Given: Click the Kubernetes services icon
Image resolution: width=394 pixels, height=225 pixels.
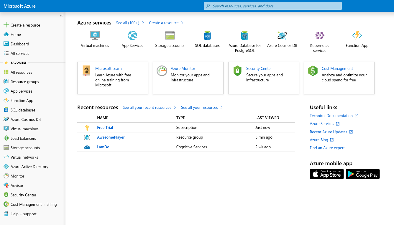Looking at the screenshot, I should point(320,36).
